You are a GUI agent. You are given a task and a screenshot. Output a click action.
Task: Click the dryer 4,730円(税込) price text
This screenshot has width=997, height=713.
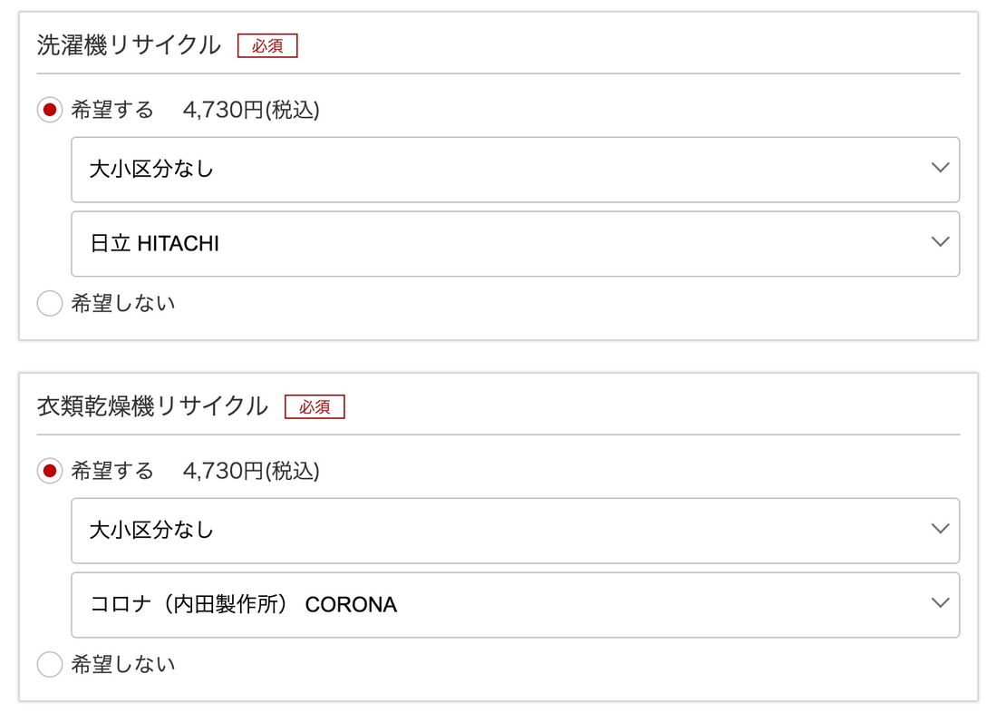[x=251, y=472]
